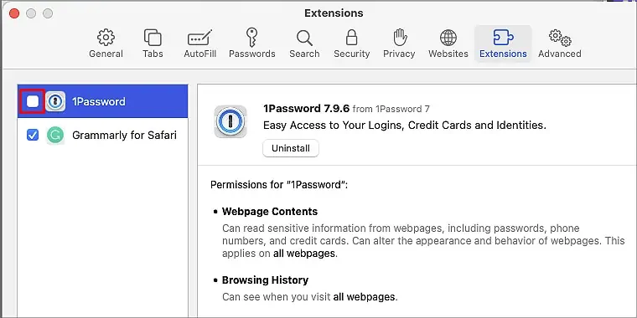Screen dimensions: 637x318
Task: Open Websites globe preferences
Action: click(x=448, y=44)
